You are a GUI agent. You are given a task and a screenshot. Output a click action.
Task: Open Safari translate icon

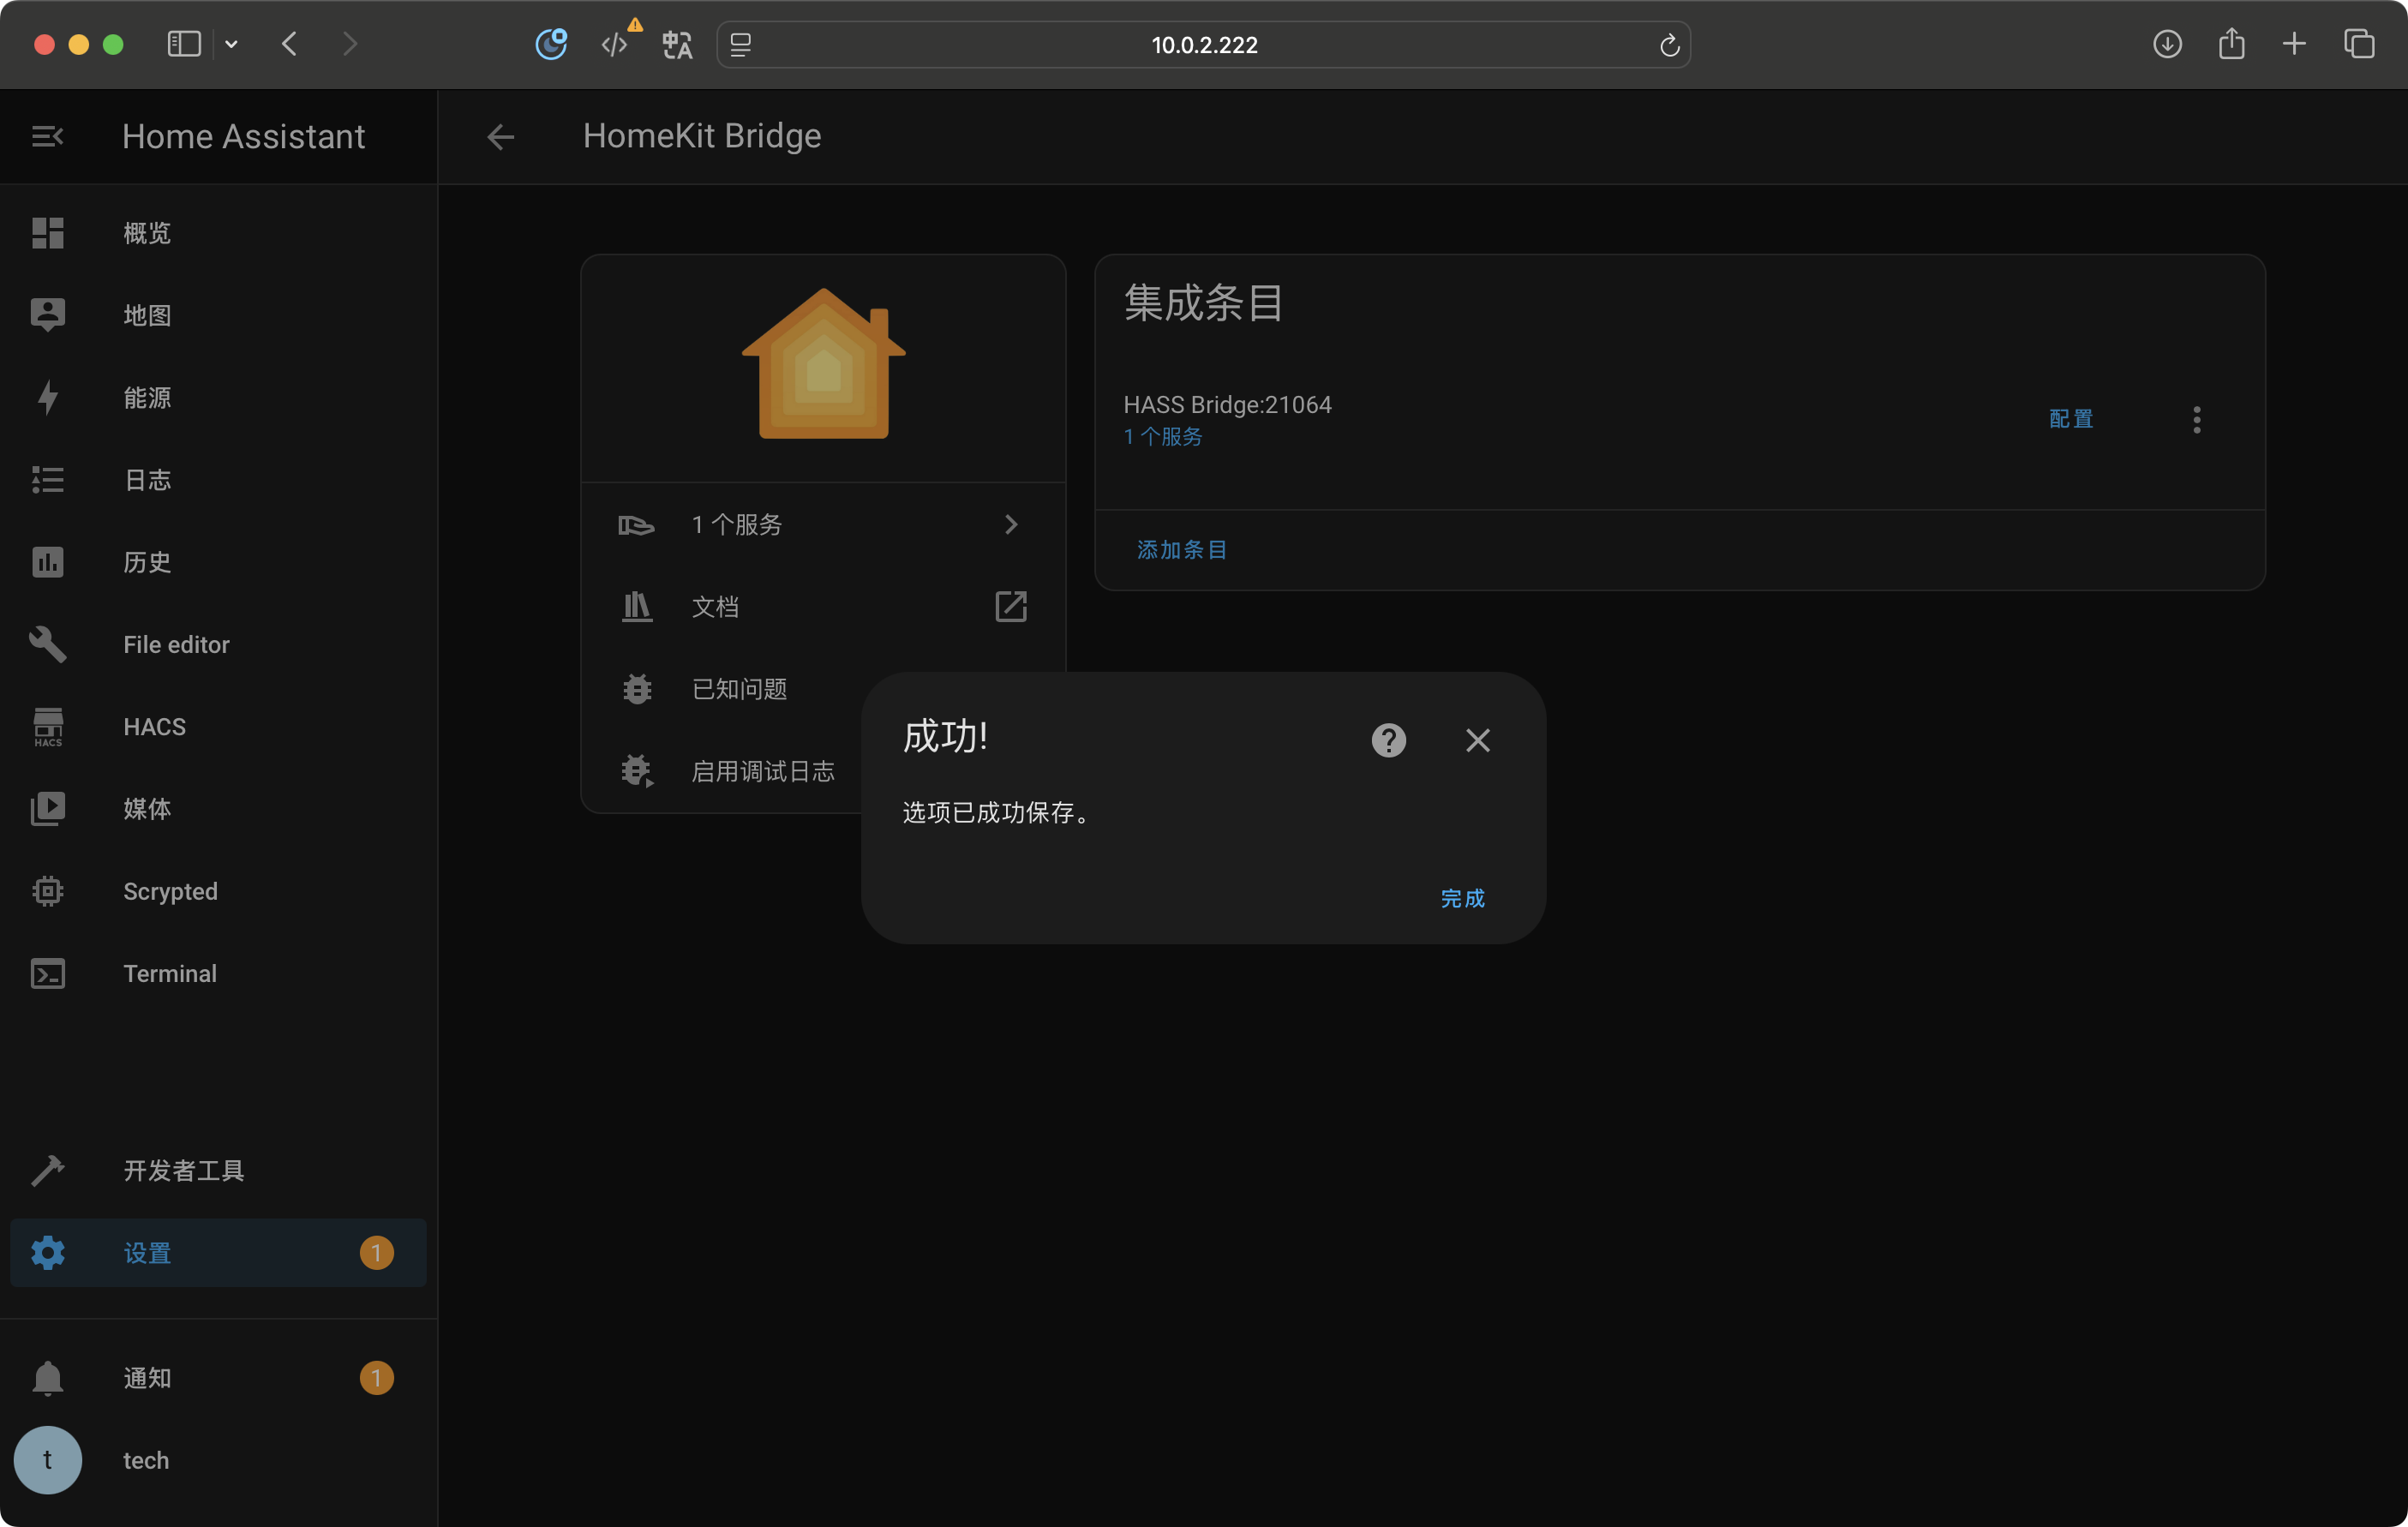677,45
